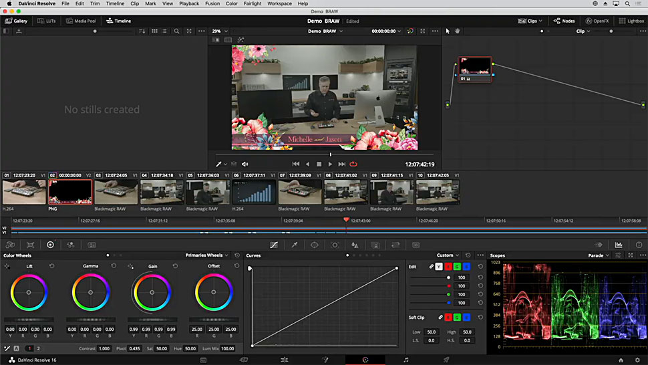Select the pointer tool in node editor

pos(448,31)
